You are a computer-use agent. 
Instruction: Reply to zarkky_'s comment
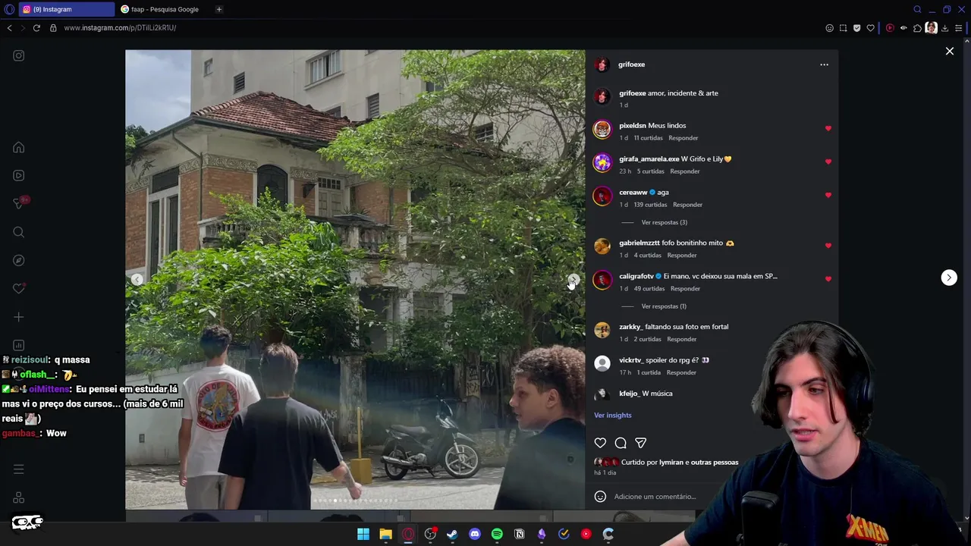point(681,339)
